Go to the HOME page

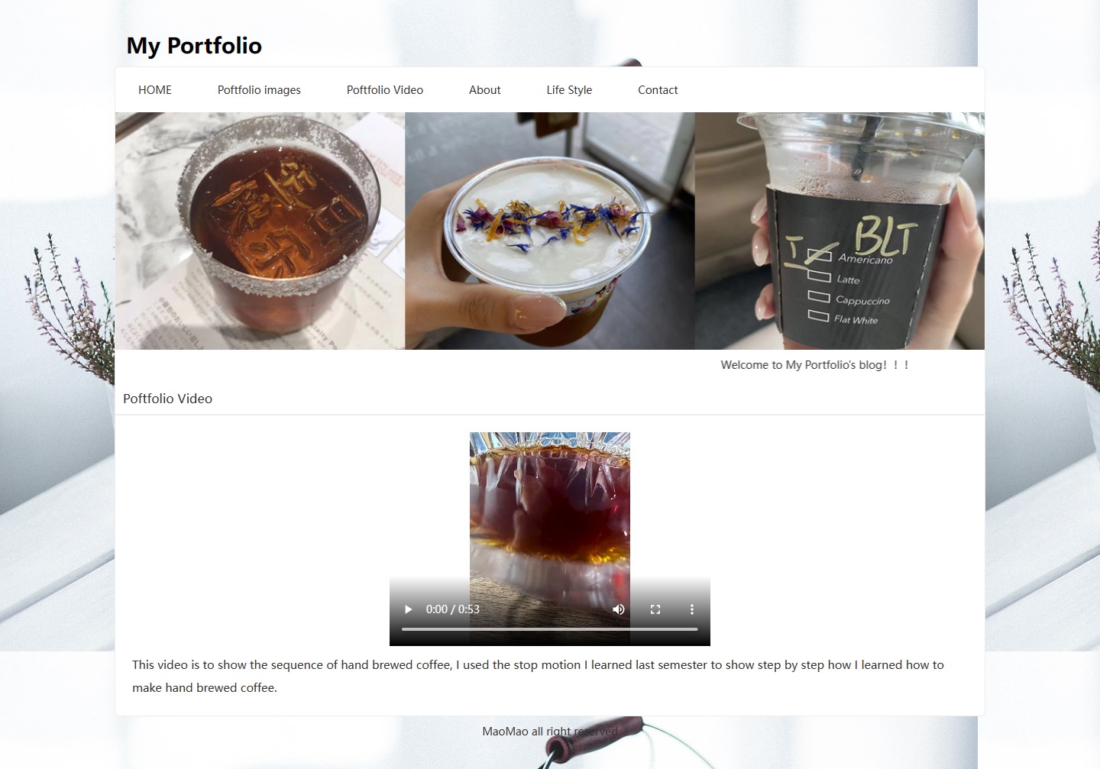click(x=155, y=90)
